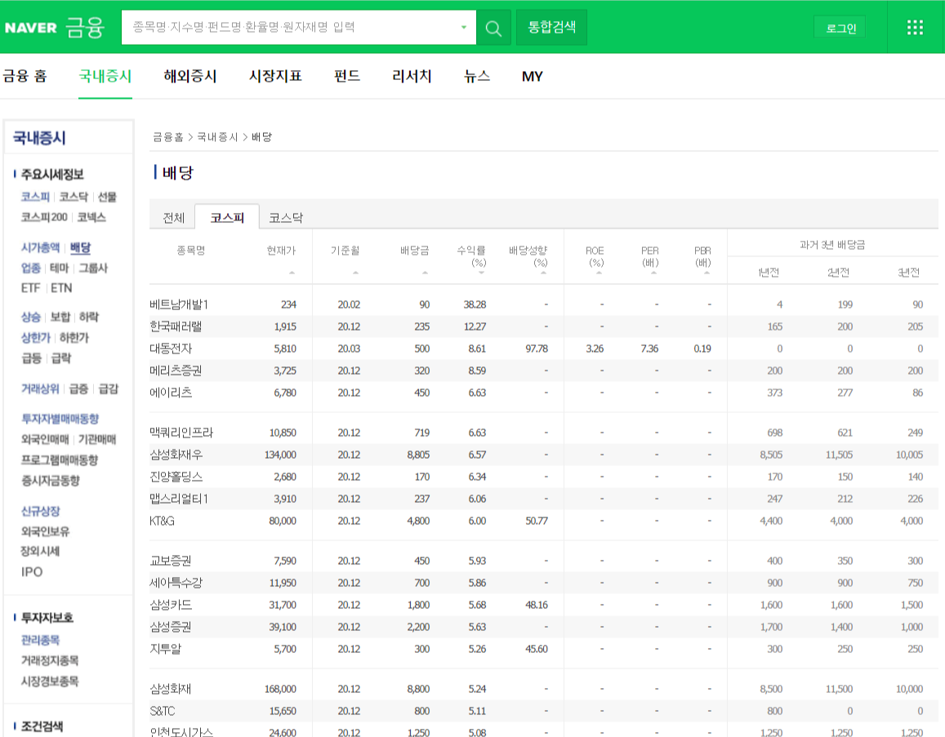Image resolution: width=945 pixels, height=737 pixels.
Task: Open the 뉴스 menu
Action: [x=477, y=76]
